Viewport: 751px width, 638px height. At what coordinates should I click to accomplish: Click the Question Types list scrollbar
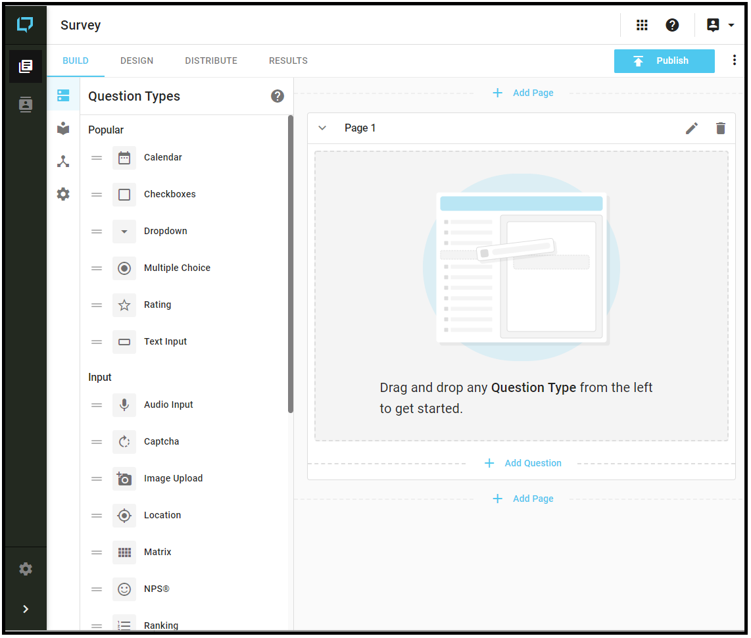tap(290, 263)
